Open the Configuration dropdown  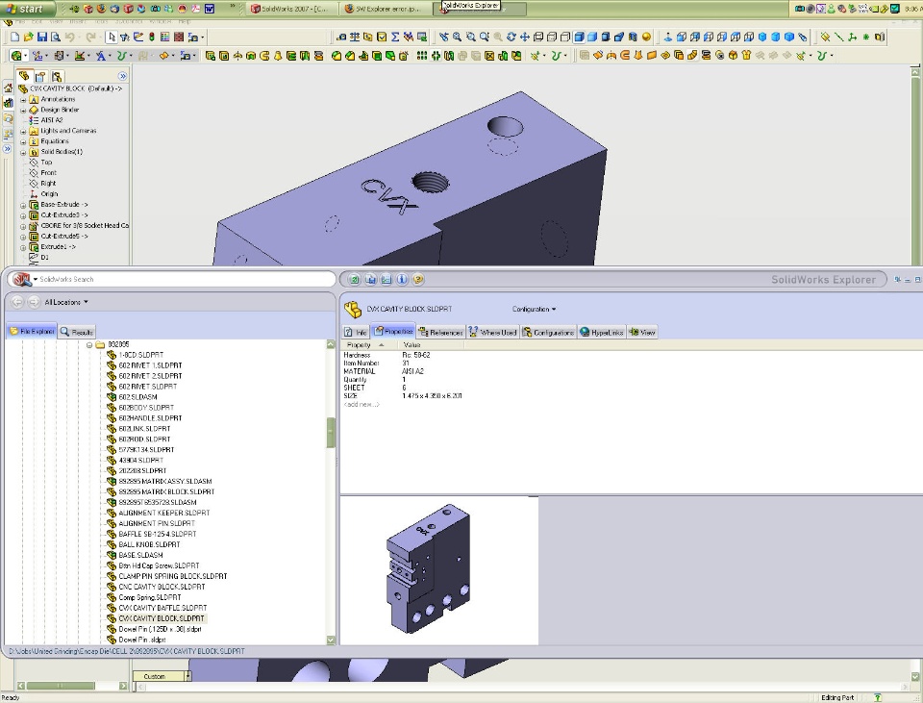534,309
